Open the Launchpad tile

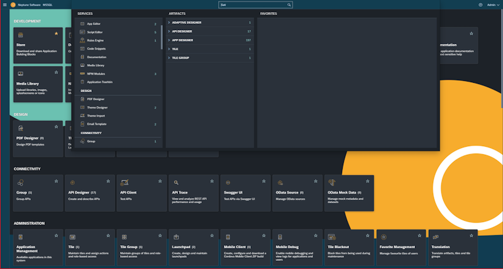tap(194, 247)
